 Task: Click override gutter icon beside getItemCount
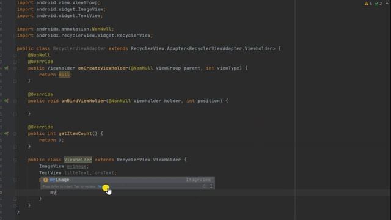click(6, 133)
